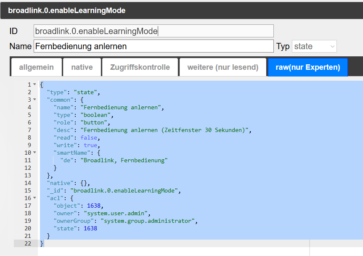Click line number 22 in the gutter
Screen dimensions: 363x256
click(x=28, y=243)
